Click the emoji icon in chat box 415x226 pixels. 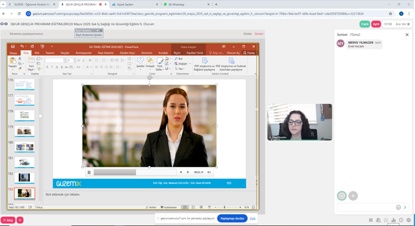(x=398, y=207)
